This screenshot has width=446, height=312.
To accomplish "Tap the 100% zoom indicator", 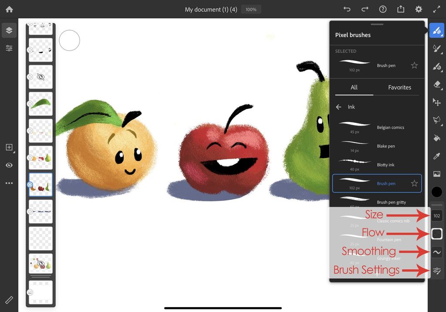I will pos(251,9).
